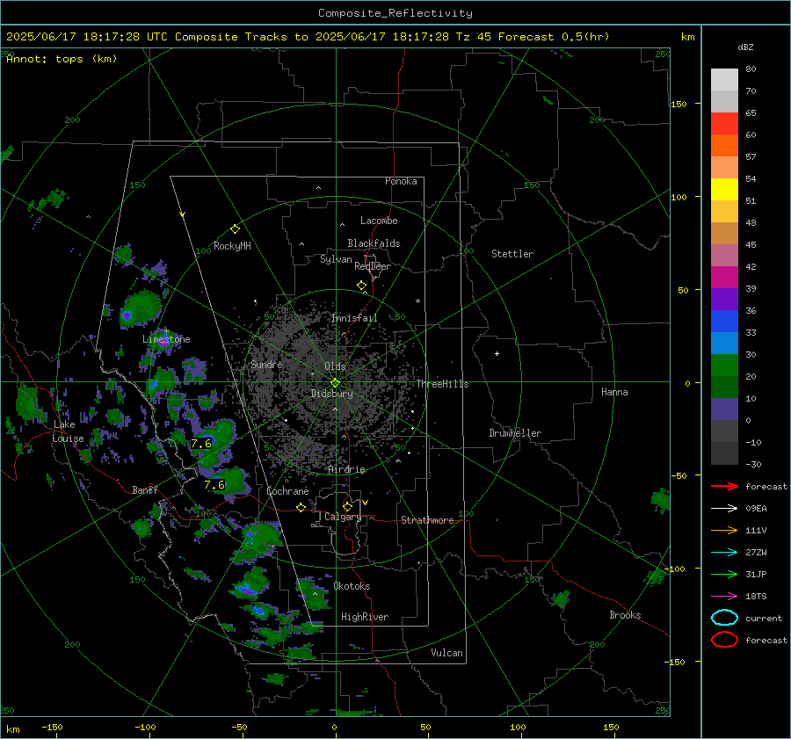
Task: Click the green 31JP arrow in legend
Action: pyautogui.click(x=724, y=574)
